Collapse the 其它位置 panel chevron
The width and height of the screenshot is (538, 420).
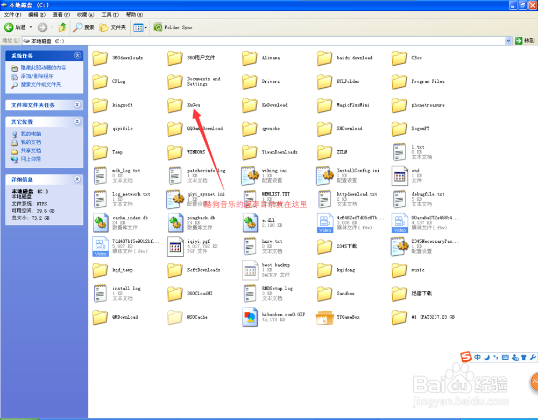77,121
